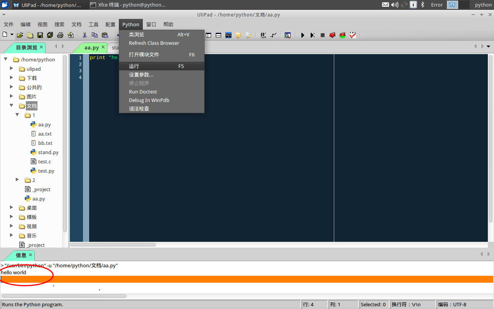Open the Python shell window icon
494x309 pixels.
click(x=228, y=35)
